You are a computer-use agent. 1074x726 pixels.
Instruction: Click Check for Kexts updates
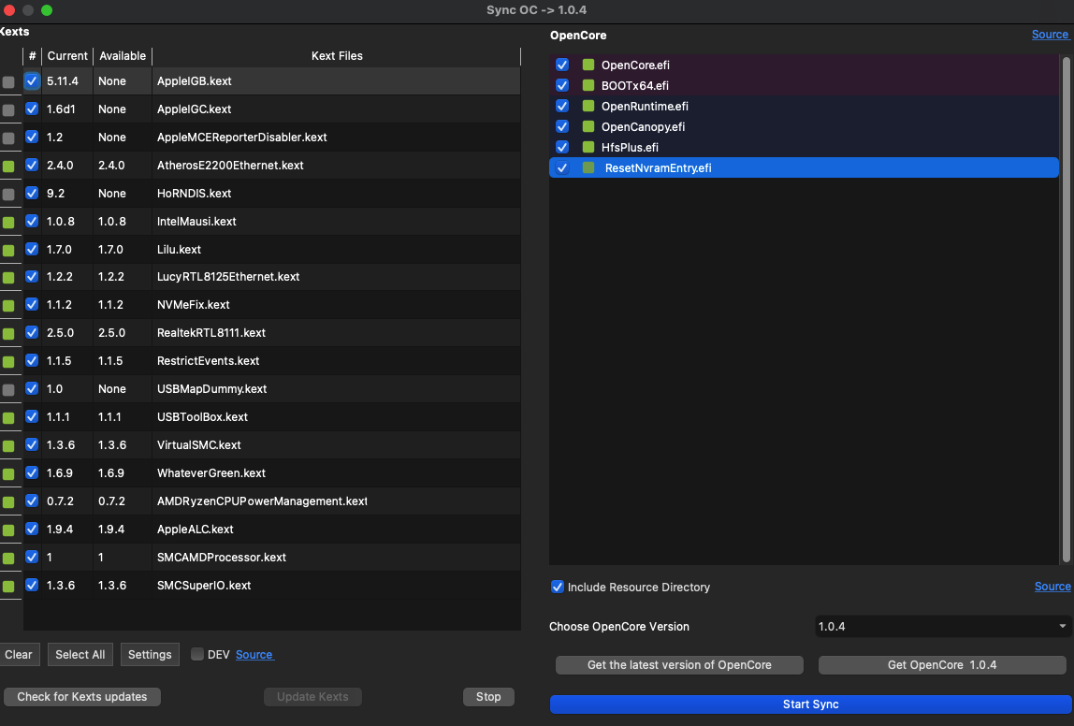click(82, 697)
